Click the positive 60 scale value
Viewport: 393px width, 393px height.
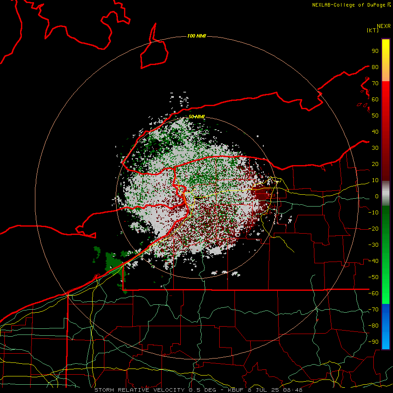click(x=375, y=100)
